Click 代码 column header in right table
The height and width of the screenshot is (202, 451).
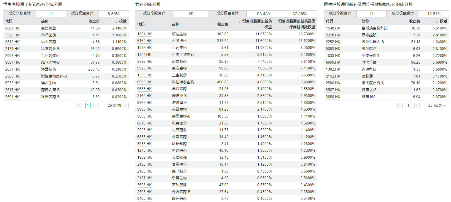tap(330, 21)
